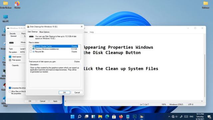Screen dimensions: 213x120
Task: Open the Help menu in Notepad
Action: (92, 32)
